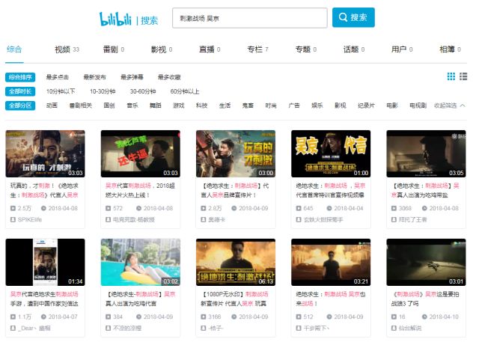
Task: Open the 06:13 video thumbnail
Action: pos(236,262)
